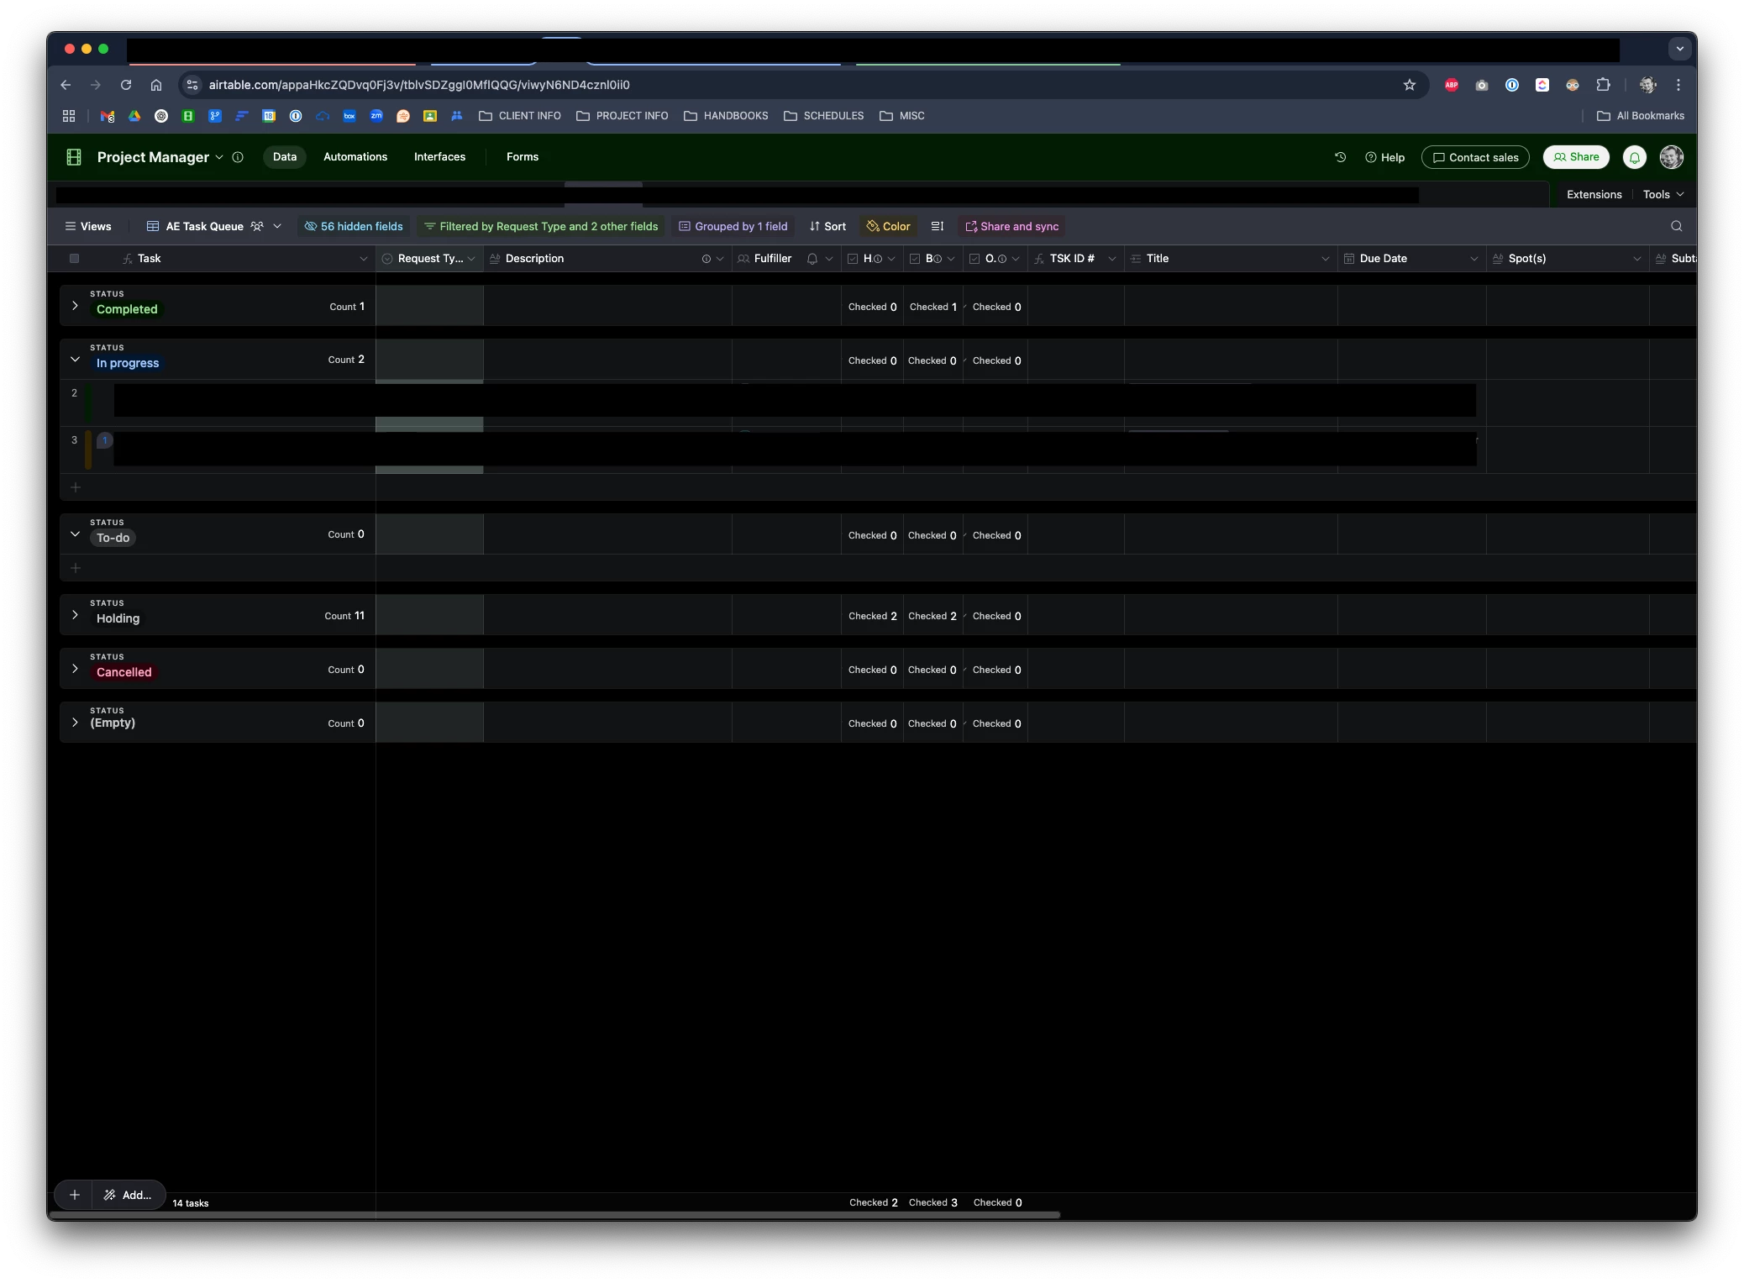Viewport: 1744px width, 1283px height.
Task: Switch to the Automations tab
Action: point(355,157)
